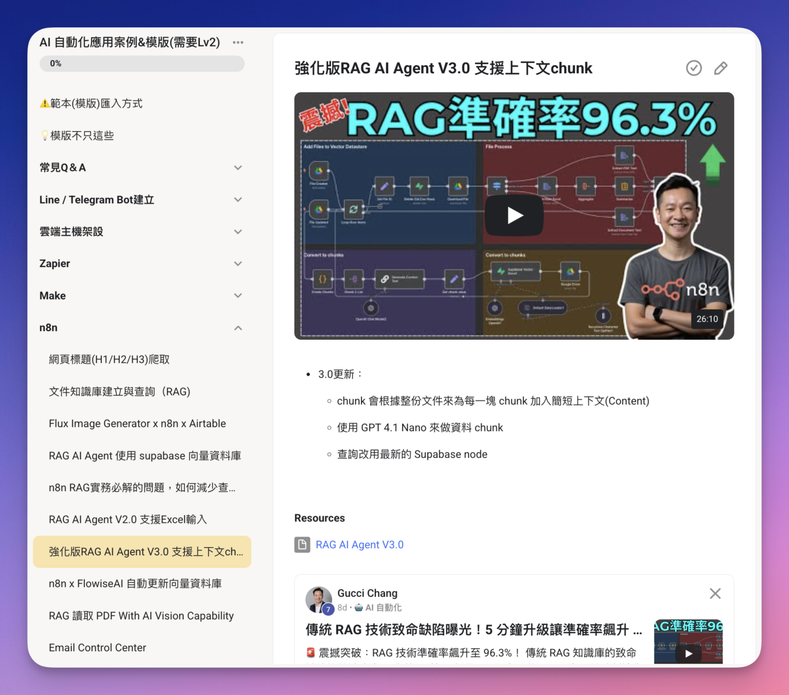Image resolution: width=789 pixels, height=695 pixels.
Task: Select highlighted 強化版RAG AI Agent V3.0 lesson
Action: pyautogui.click(x=142, y=551)
